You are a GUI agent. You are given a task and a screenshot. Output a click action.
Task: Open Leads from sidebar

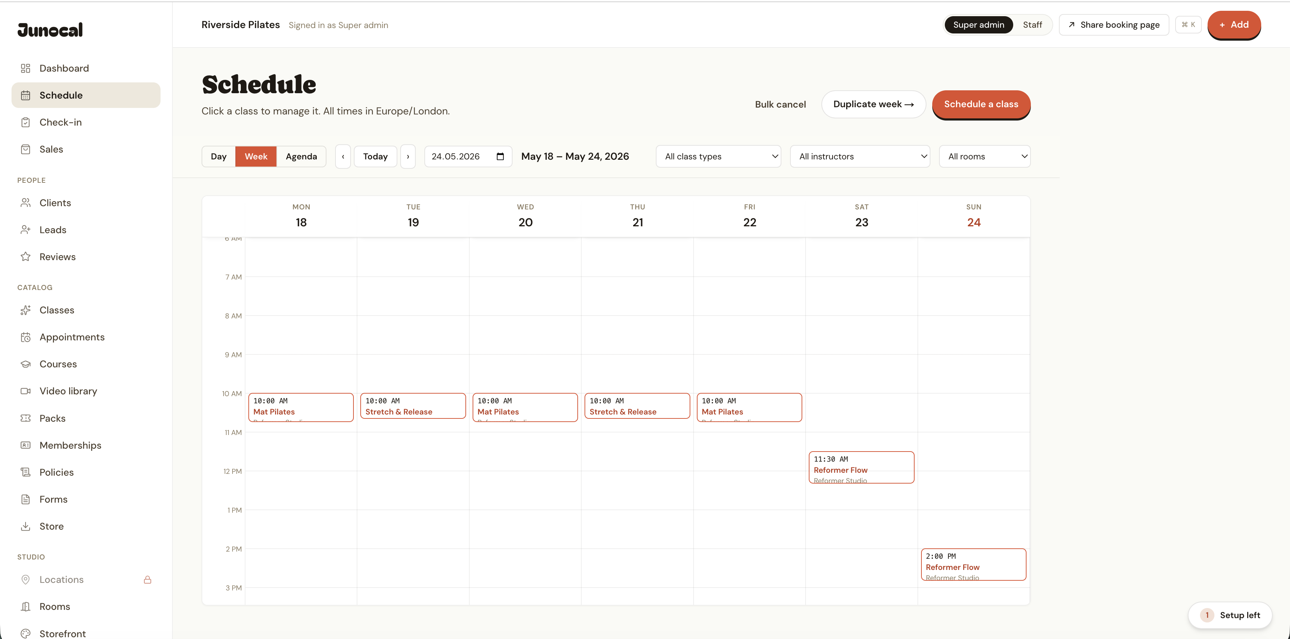86,230
